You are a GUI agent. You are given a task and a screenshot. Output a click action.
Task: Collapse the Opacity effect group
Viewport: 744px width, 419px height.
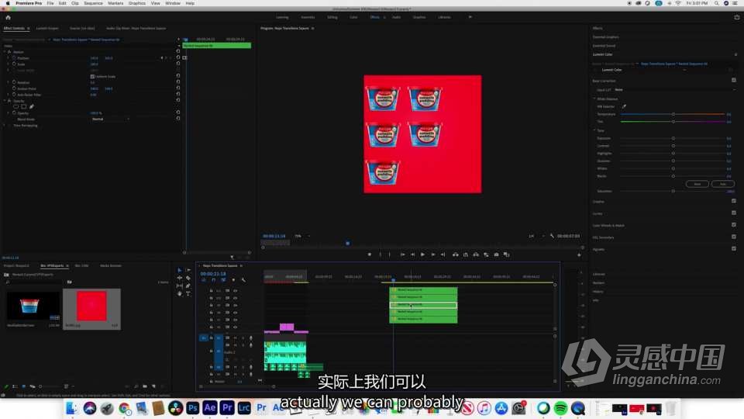[x=5, y=101]
